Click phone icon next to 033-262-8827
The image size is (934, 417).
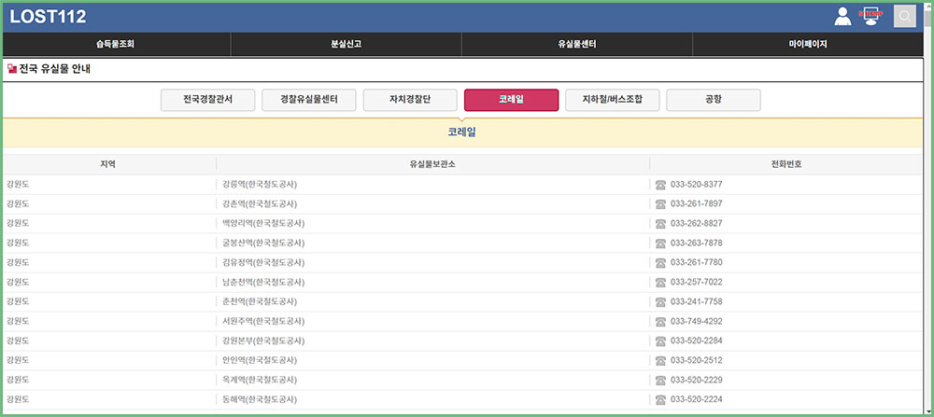point(660,224)
